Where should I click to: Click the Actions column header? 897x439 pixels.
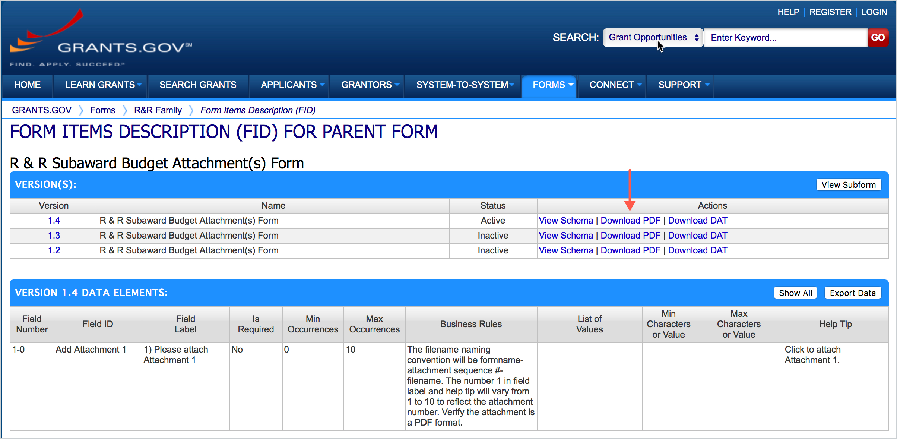pos(712,206)
